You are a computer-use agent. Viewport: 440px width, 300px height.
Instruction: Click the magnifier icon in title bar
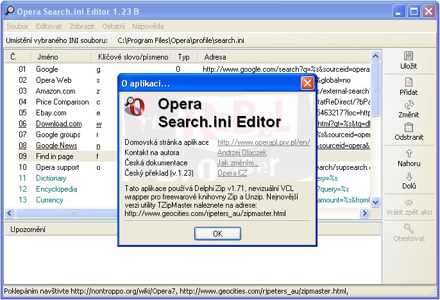point(9,11)
